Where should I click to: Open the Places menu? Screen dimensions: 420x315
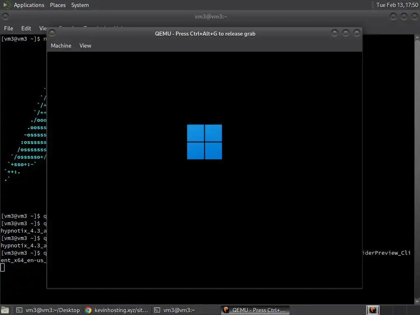57,5
